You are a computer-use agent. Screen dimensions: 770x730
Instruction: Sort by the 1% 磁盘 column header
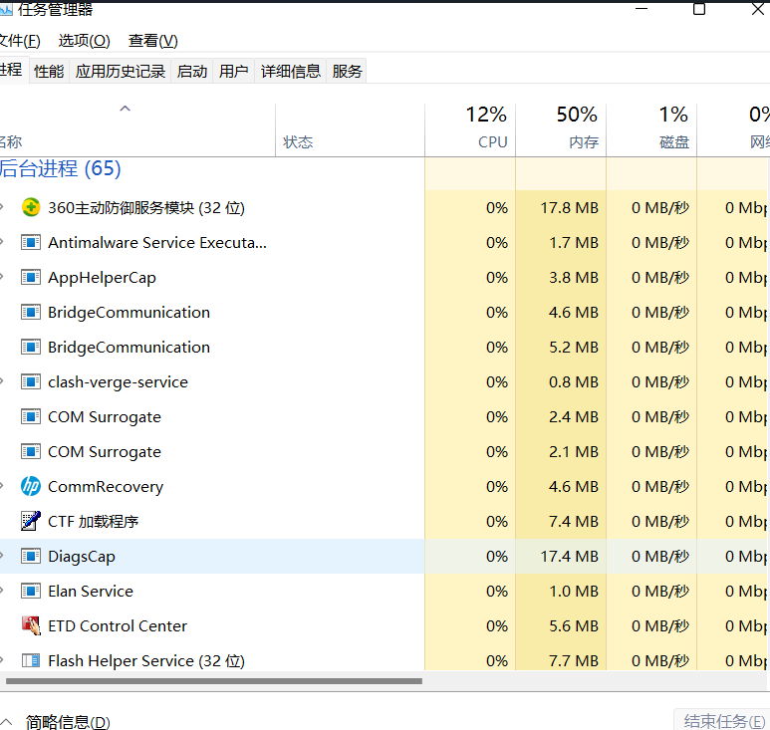click(x=651, y=130)
